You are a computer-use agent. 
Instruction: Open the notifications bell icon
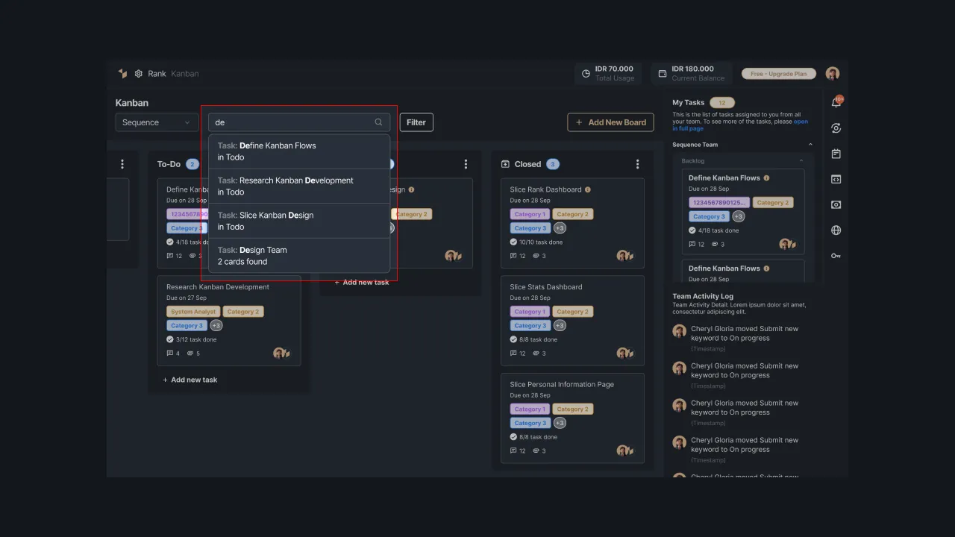(x=836, y=101)
